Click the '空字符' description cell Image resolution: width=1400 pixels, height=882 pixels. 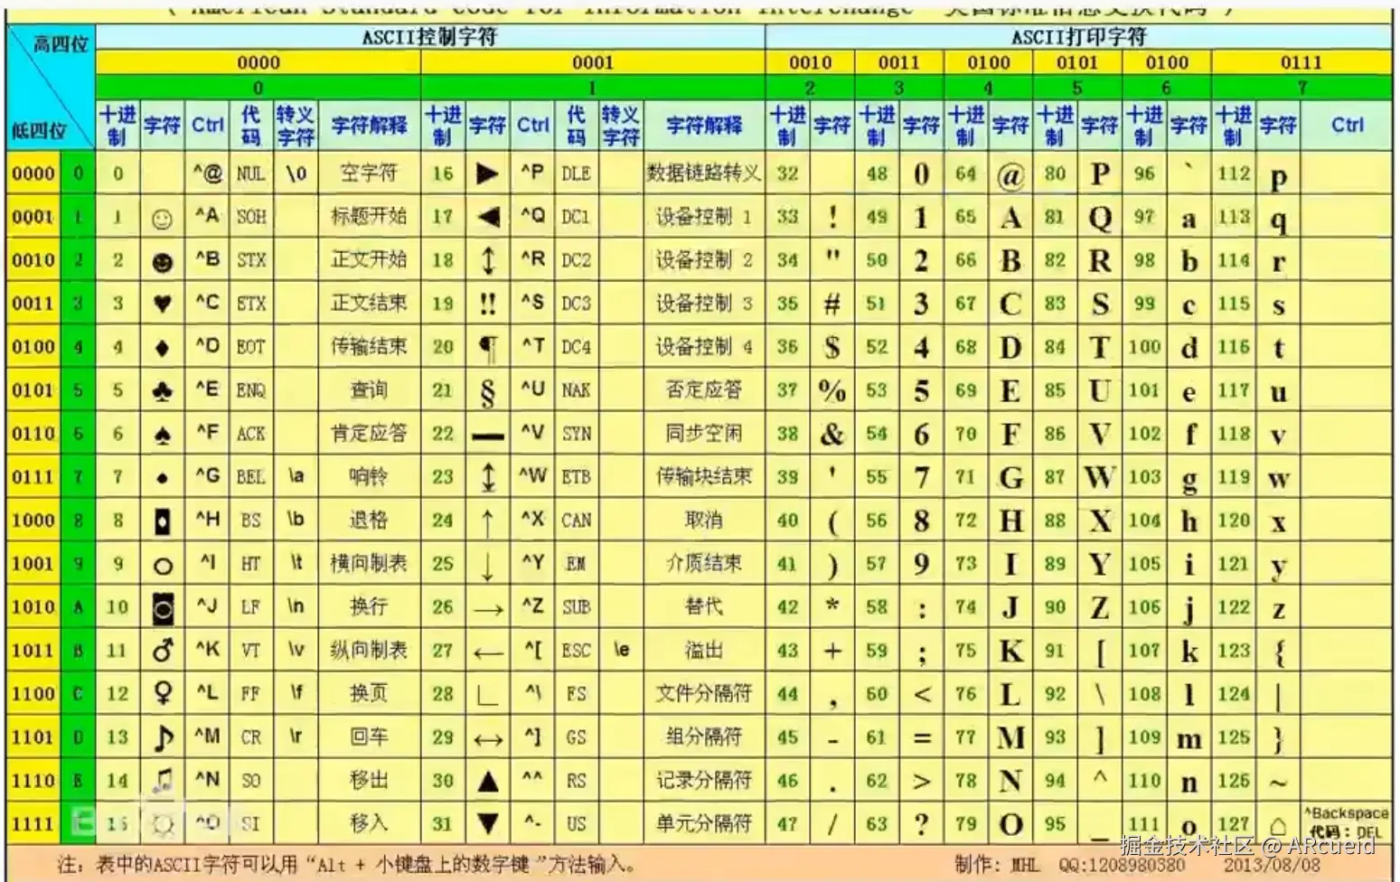click(369, 173)
